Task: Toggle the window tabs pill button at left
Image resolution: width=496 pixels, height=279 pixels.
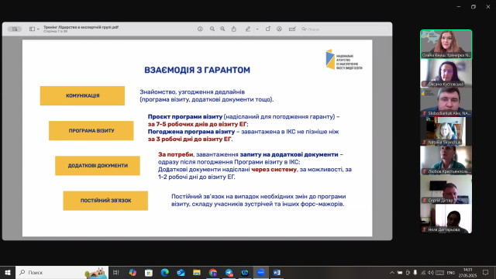Action: tap(15, 29)
